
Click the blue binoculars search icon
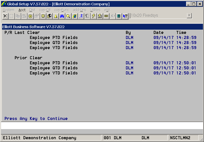(62, 16)
